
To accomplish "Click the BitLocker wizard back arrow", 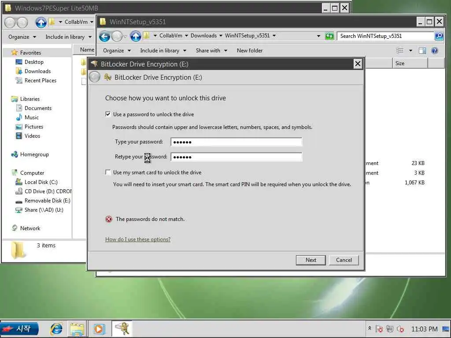I will [95, 77].
